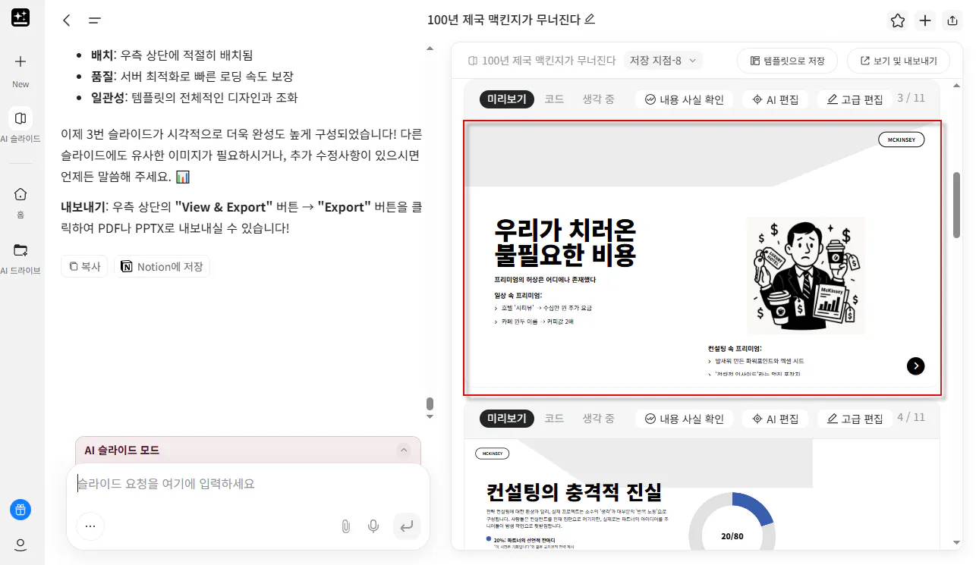Click the 3 / 11 slide counter
Image resolution: width=976 pixels, height=565 pixels.
click(x=911, y=98)
